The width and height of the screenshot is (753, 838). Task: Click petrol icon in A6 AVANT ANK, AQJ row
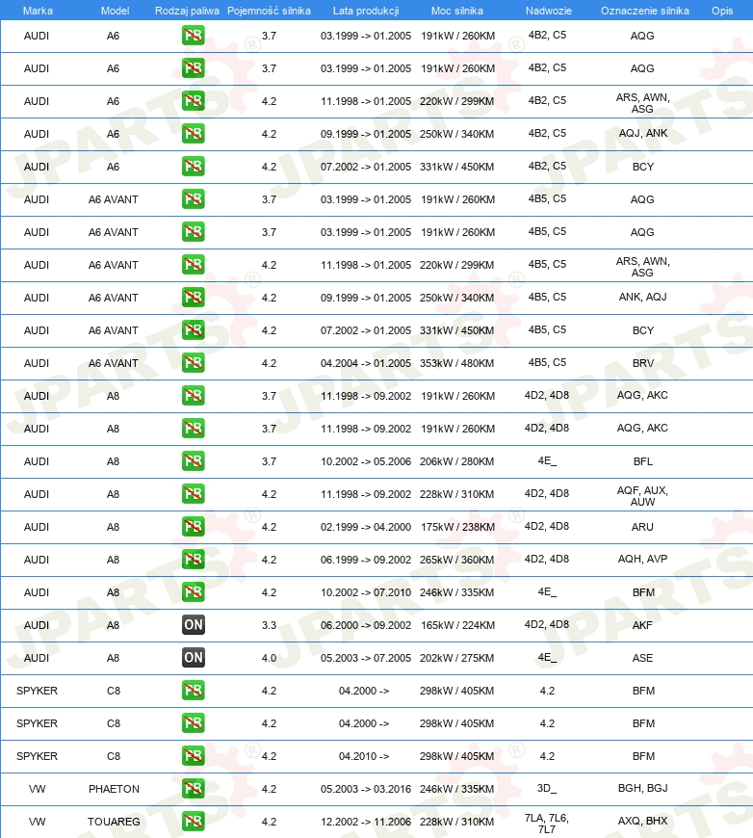[x=193, y=297]
